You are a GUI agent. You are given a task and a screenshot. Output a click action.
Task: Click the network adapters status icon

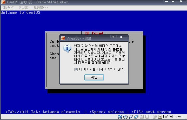point(136,117)
